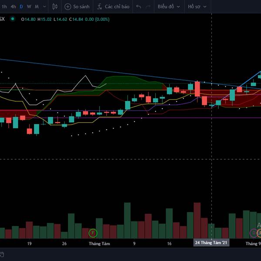Click the 19 date on time axis

[29, 244]
